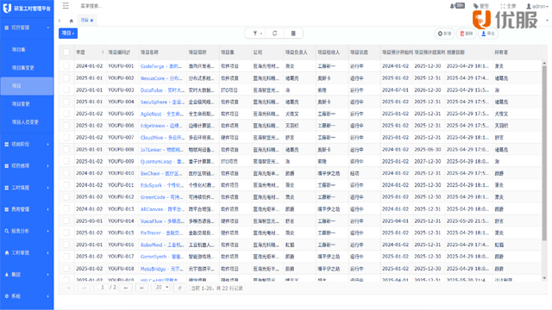Check the row YOUFU-010
The width and height of the screenshot is (552, 310).
[x=66, y=173]
